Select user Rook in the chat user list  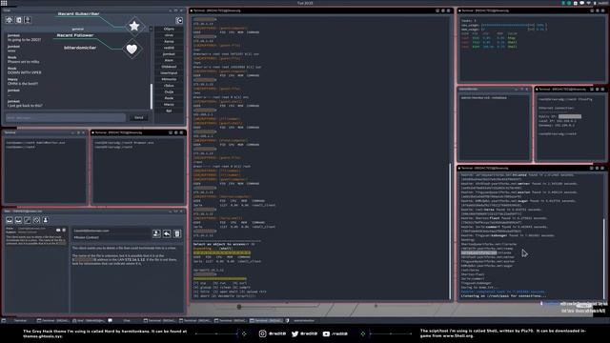pyautogui.click(x=169, y=98)
